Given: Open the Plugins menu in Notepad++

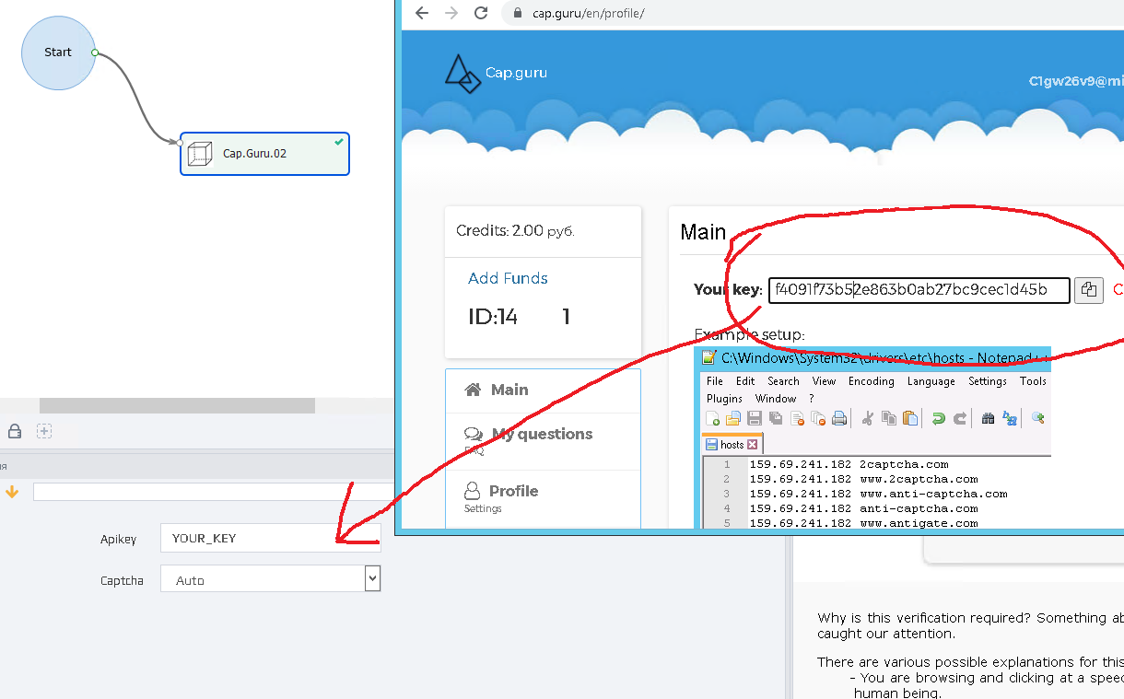Looking at the screenshot, I should coord(724,399).
